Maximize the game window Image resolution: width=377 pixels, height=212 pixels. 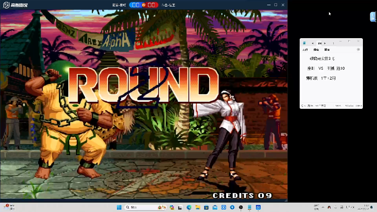coord(276,5)
